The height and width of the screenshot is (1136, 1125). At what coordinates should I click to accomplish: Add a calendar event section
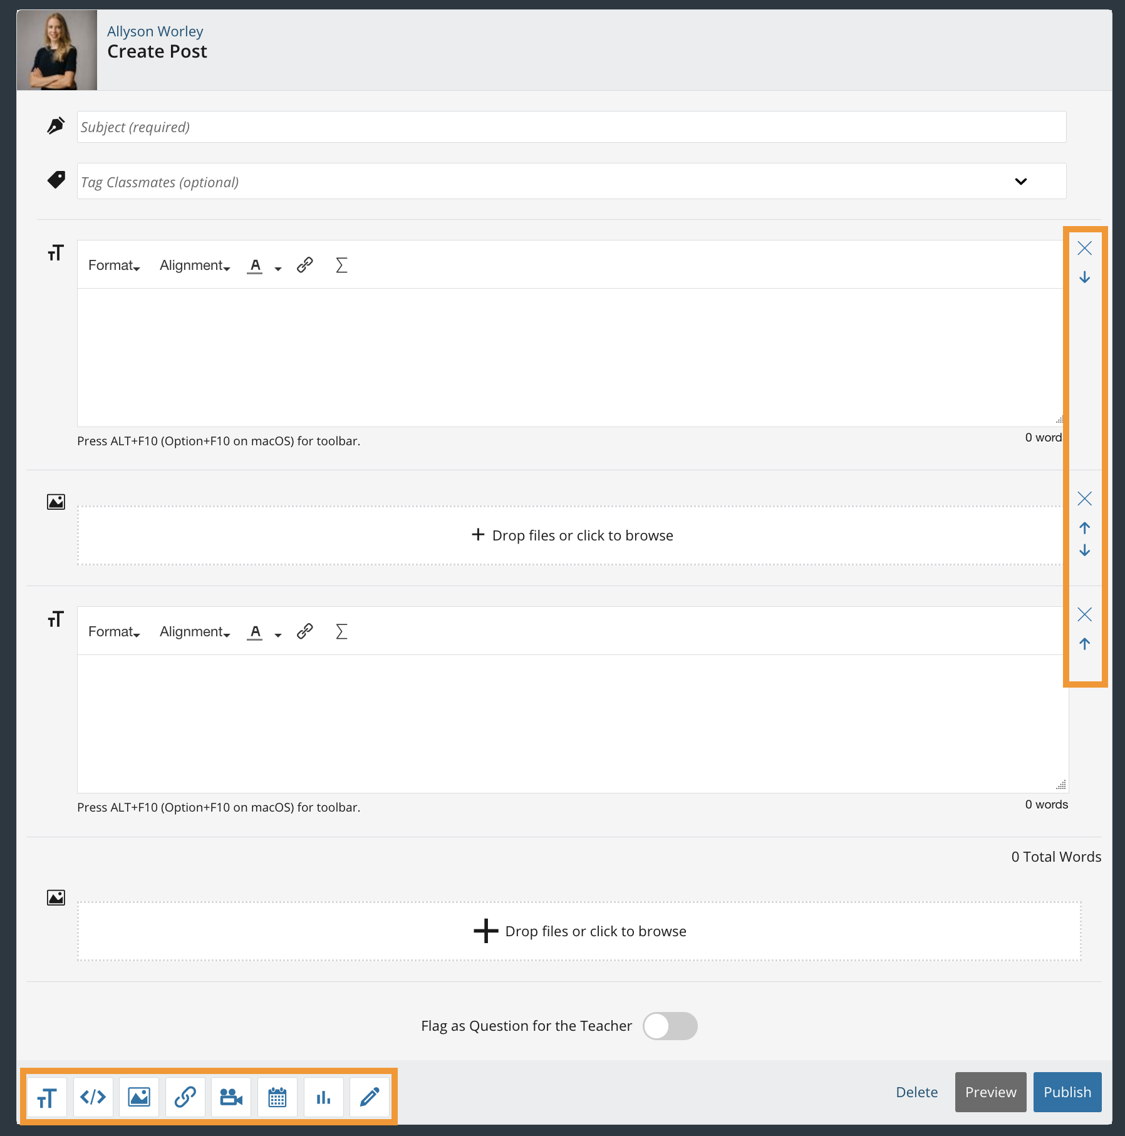(x=277, y=1097)
